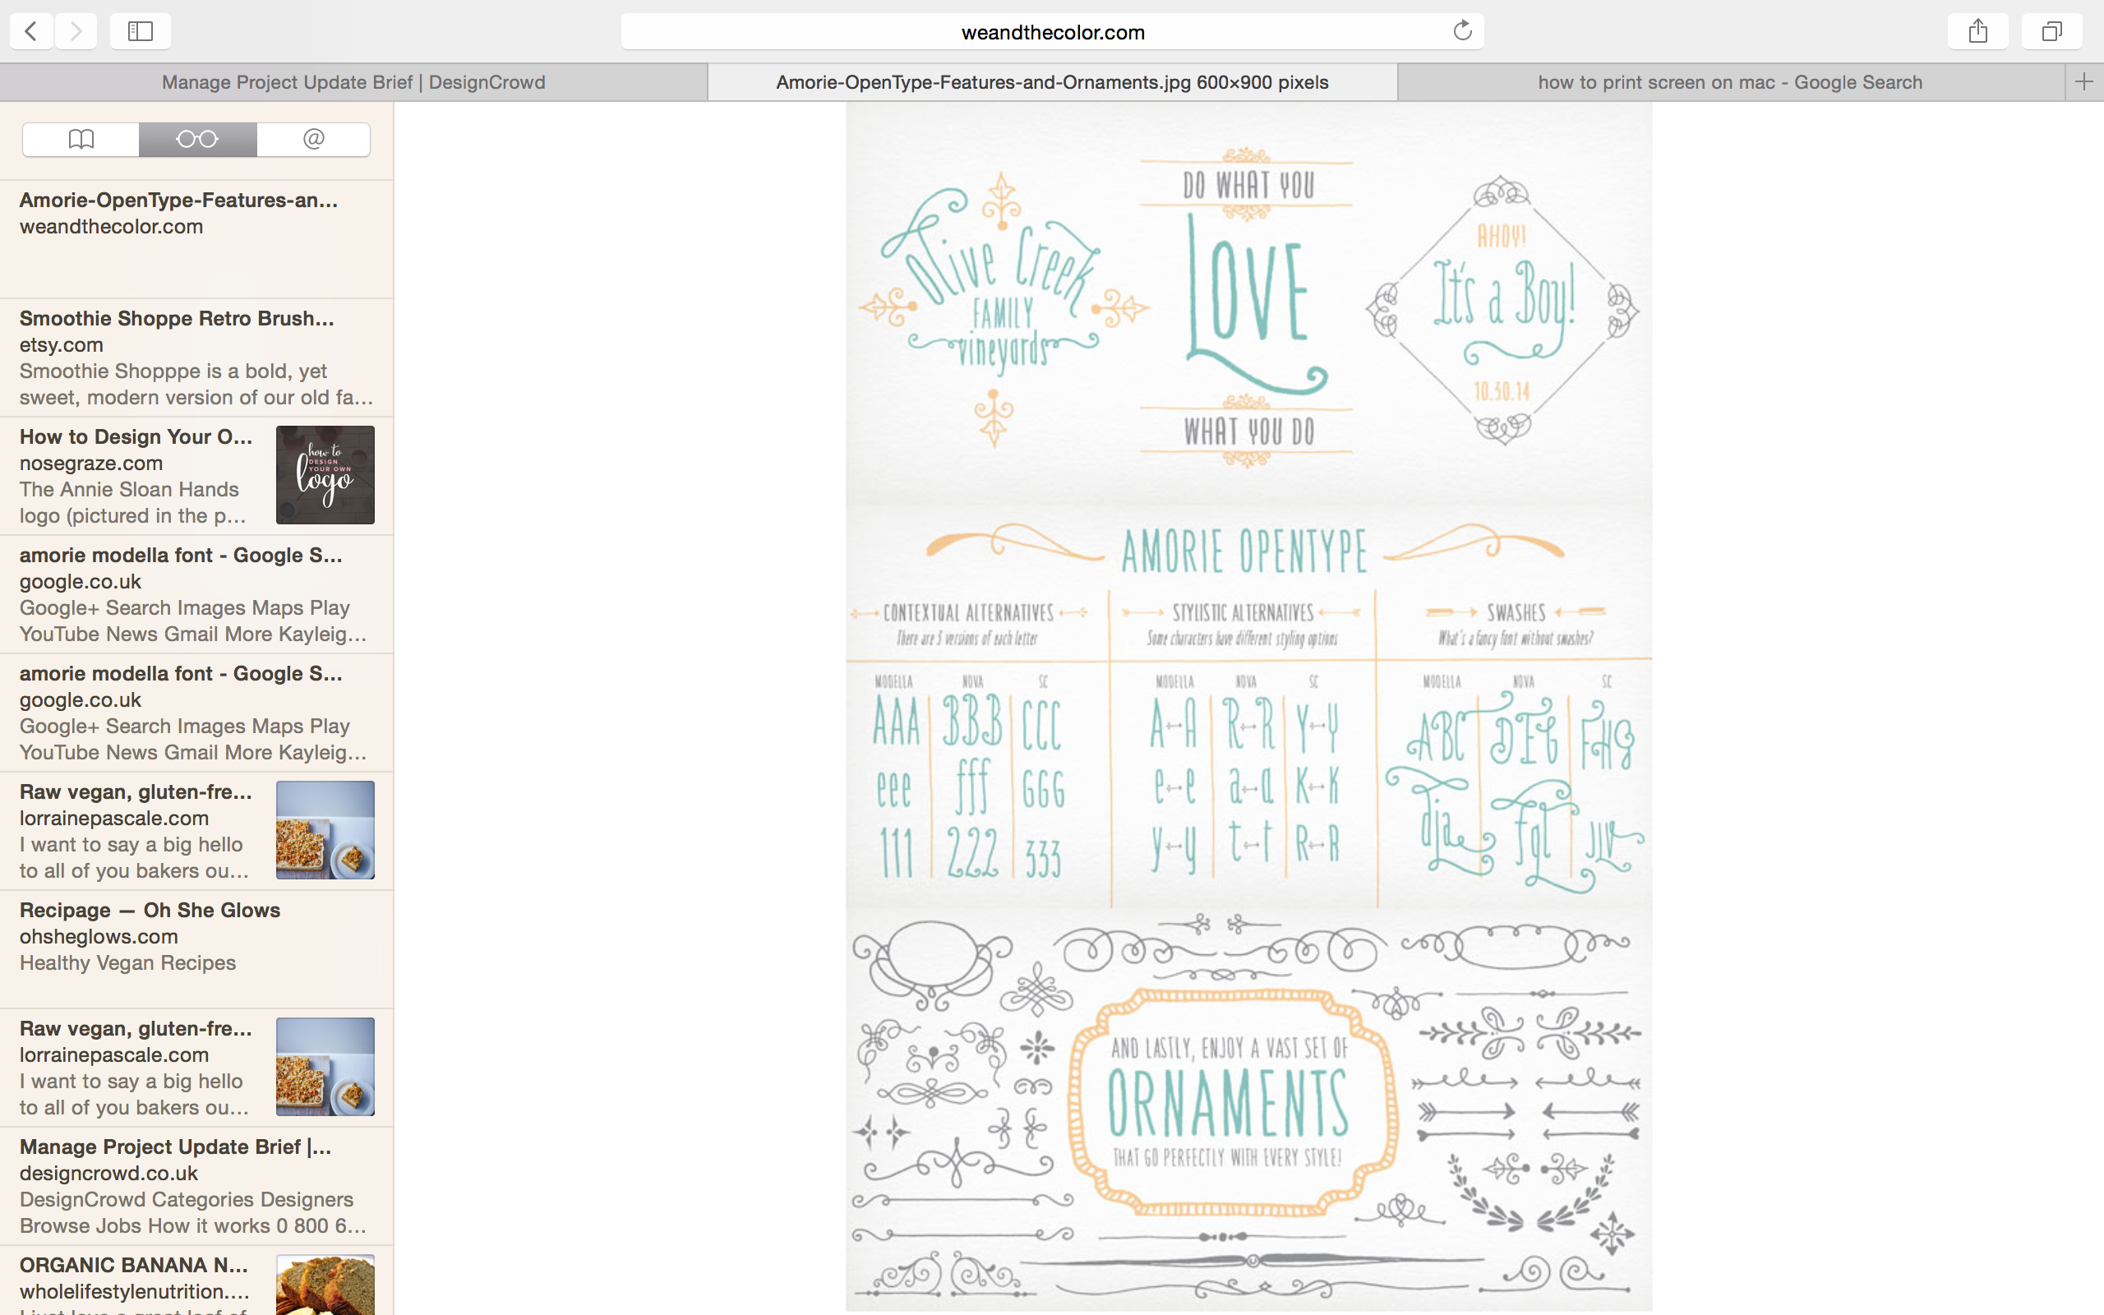Screen dimensions: 2104x1315
Task: Click the Amorie OpenType font poster image
Action: click(1248, 706)
